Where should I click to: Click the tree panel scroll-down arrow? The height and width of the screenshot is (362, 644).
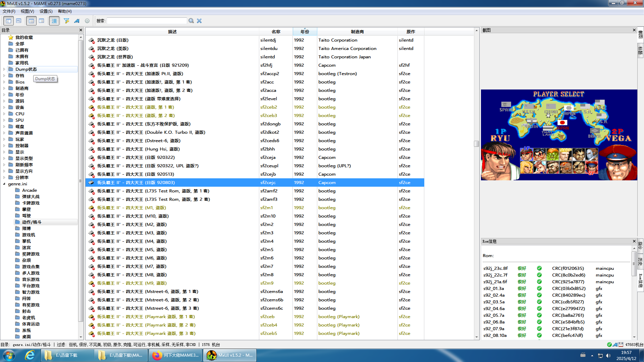[x=81, y=337]
